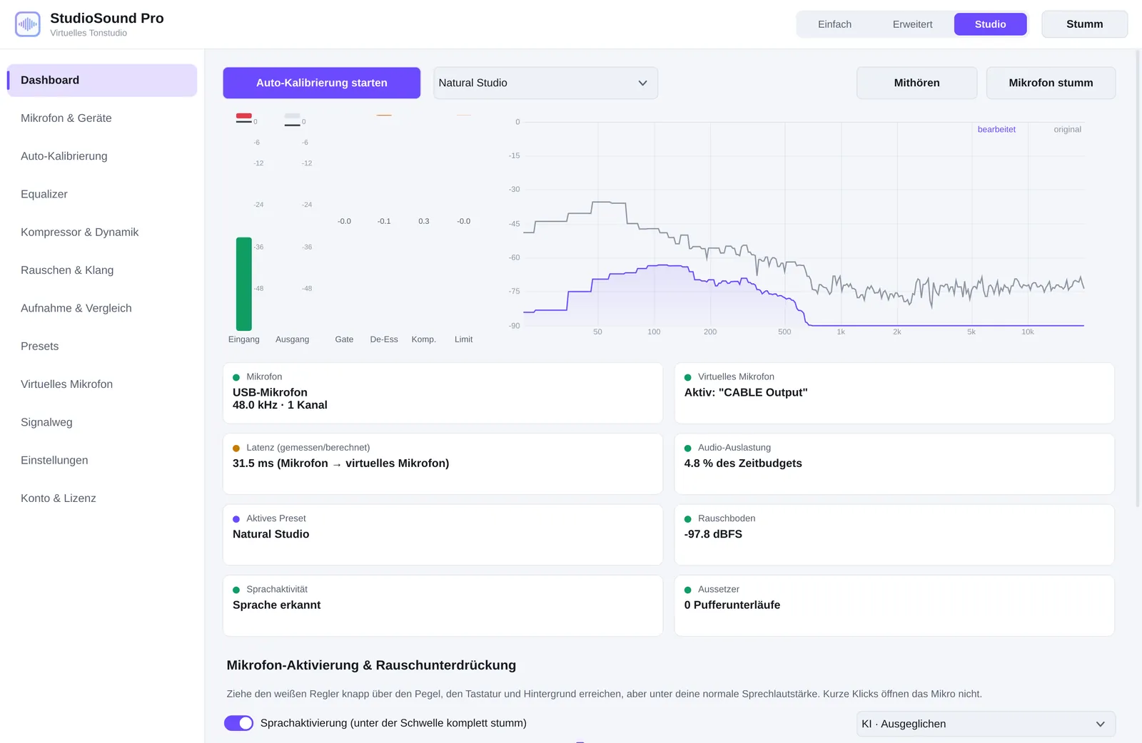Go to Virtuelles Mikrofon page

[102, 384]
